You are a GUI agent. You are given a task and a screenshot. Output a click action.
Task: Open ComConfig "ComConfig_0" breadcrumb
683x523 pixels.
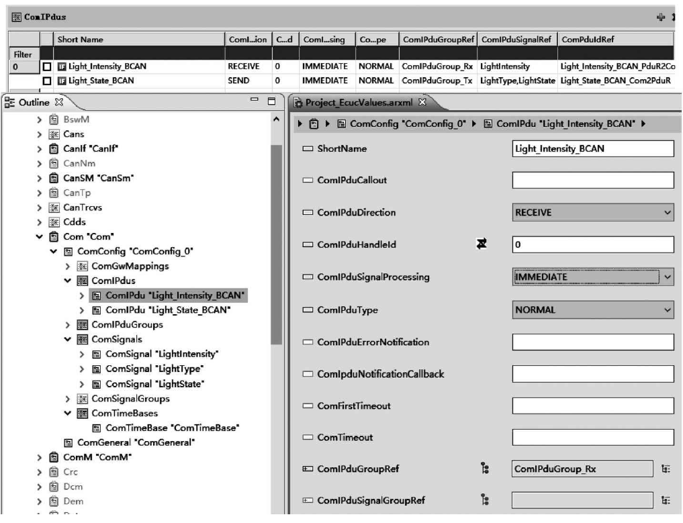coord(408,124)
